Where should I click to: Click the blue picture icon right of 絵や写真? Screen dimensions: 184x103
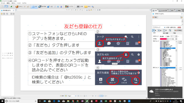click(48, 7)
